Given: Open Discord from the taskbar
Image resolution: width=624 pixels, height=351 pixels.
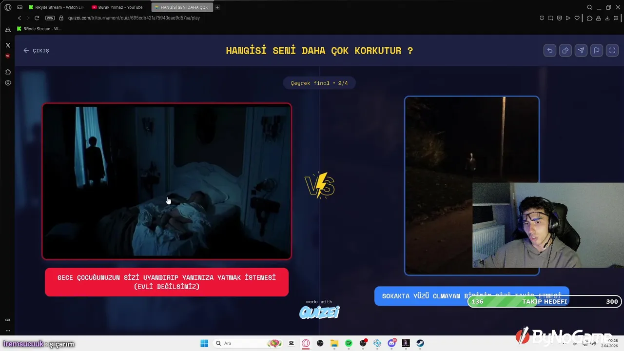Looking at the screenshot, I should click(x=391, y=343).
